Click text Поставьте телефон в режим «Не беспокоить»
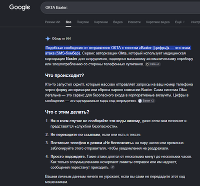200x186 pixels. tap(92, 143)
